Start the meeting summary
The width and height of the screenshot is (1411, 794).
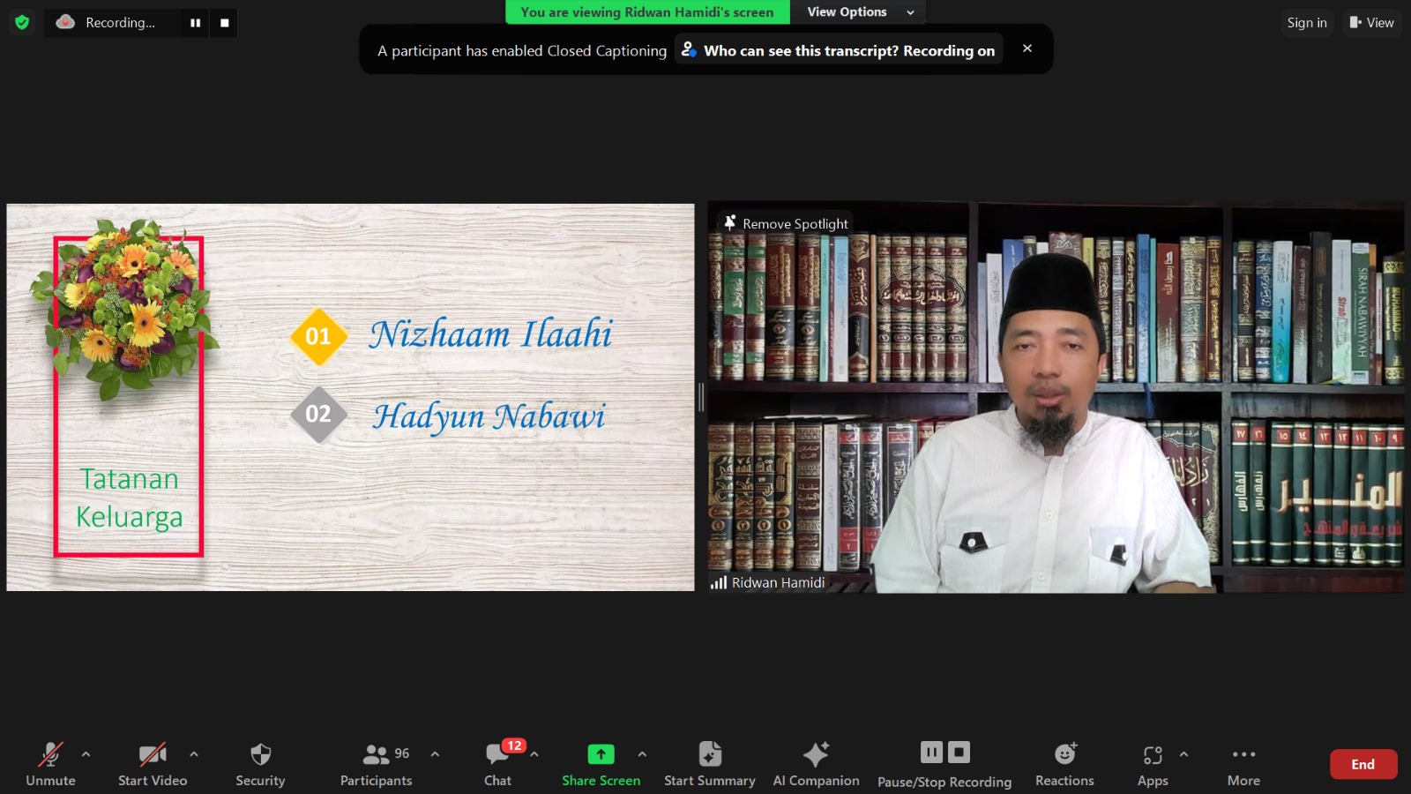(709, 764)
